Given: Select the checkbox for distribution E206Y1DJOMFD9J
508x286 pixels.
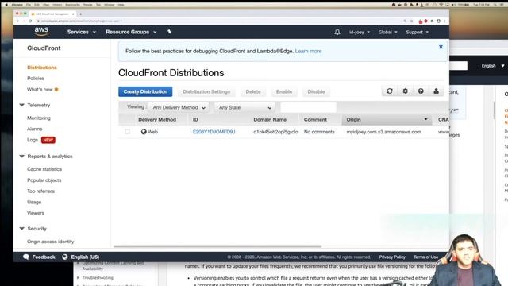Looking at the screenshot, I should pyautogui.click(x=127, y=132).
